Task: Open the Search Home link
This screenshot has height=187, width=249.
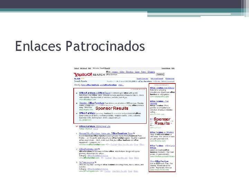Action: [x=166, y=68]
